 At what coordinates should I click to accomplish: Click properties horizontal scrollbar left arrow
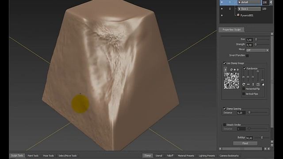[x=220, y=149]
